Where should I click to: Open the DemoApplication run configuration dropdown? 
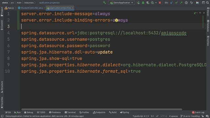pos(121,3)
